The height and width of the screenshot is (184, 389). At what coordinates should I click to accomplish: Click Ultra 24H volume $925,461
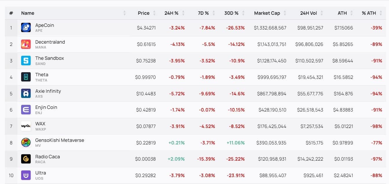click(x=313, y=175)
